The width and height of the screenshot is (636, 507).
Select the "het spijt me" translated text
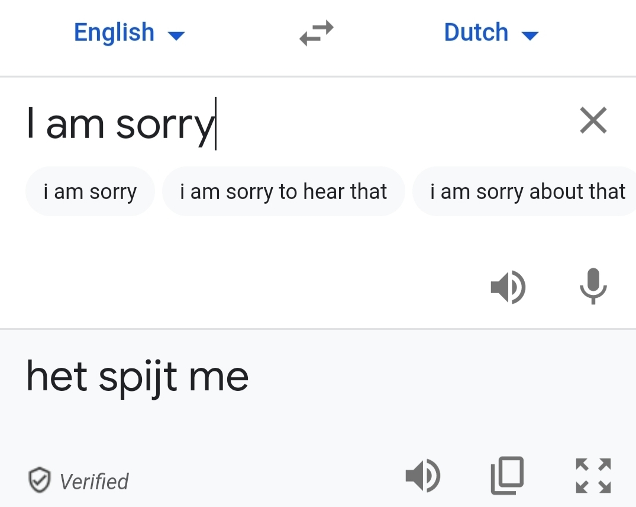(137, 378)
